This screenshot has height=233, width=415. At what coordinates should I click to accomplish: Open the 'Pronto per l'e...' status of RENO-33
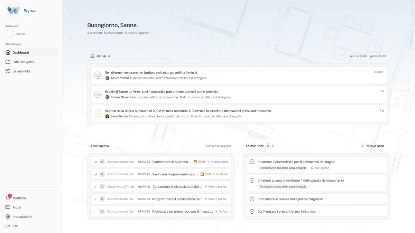[x=217, y=199]
